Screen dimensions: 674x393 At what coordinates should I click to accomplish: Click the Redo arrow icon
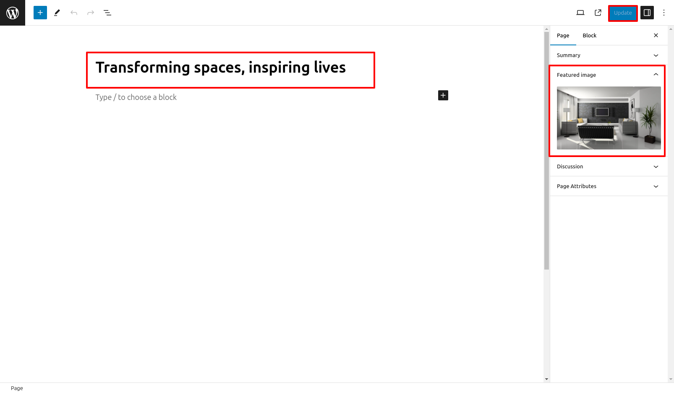(91, 13)
